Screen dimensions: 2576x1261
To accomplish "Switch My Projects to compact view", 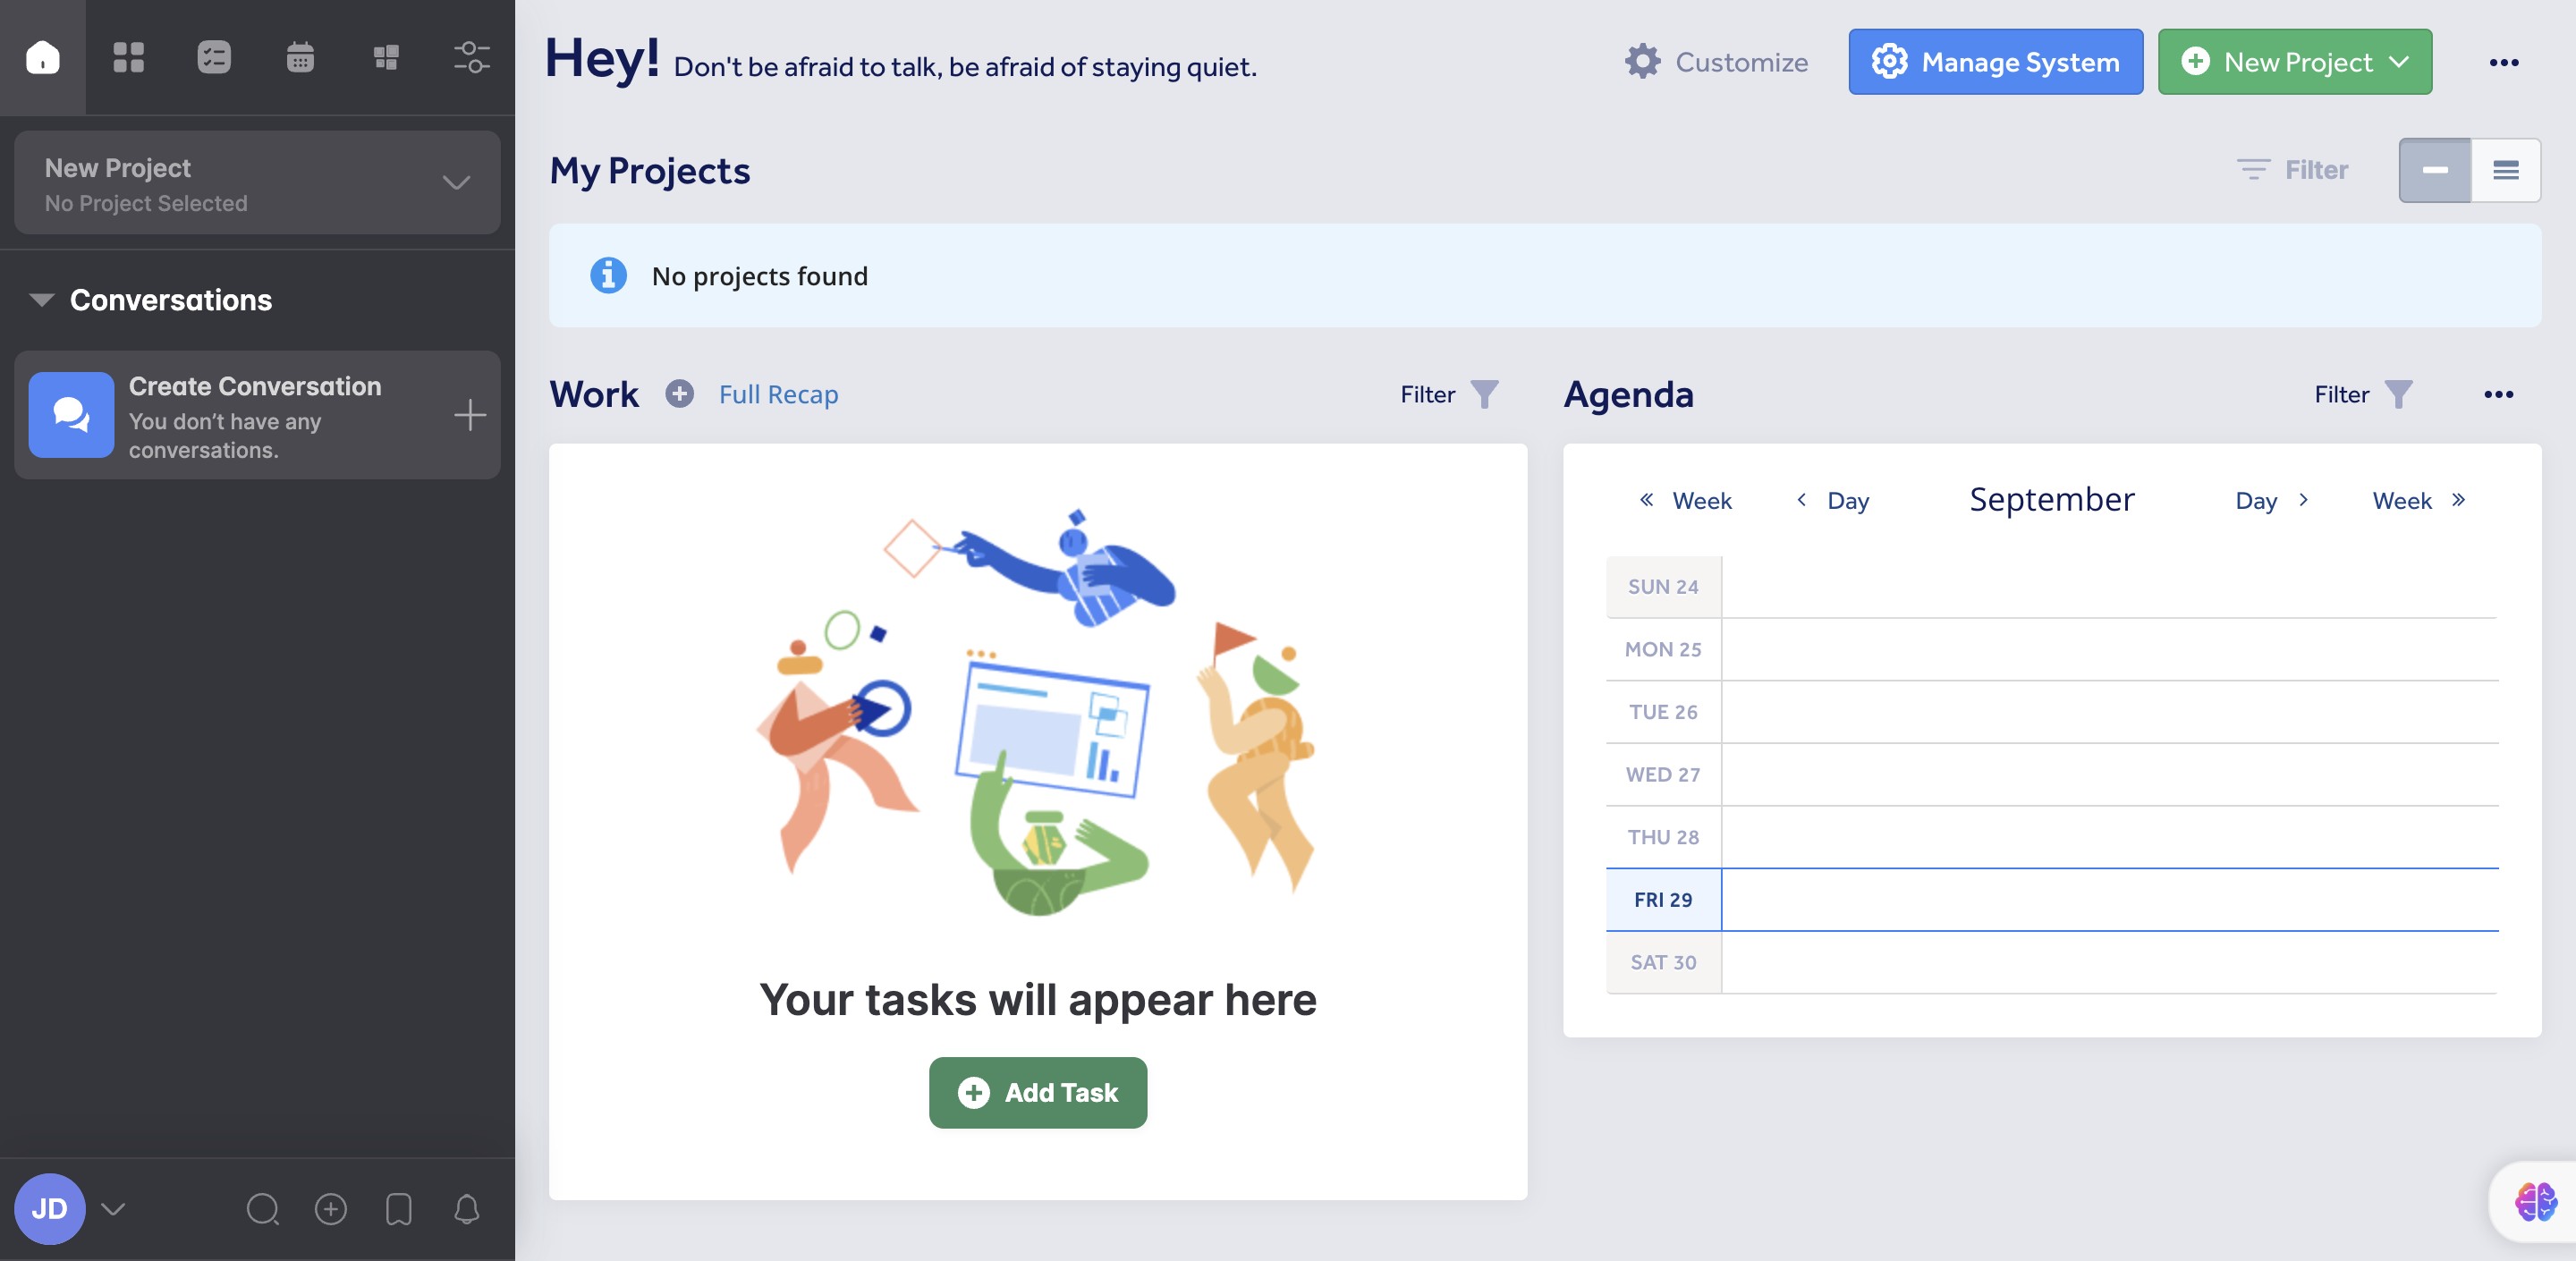I will (x=2434, y=170).
